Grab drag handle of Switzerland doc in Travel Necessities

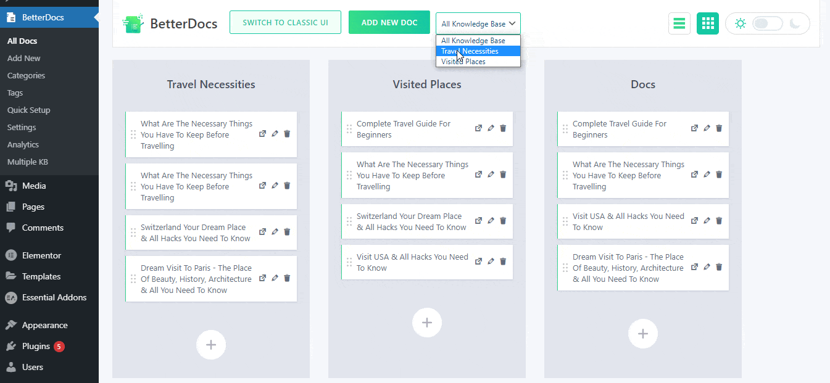pos(133,233)
